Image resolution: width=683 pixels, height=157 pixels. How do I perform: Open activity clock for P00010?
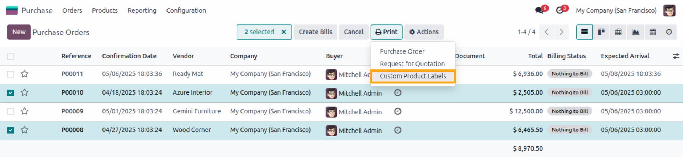pyautogui.click(x=398, y=92)
